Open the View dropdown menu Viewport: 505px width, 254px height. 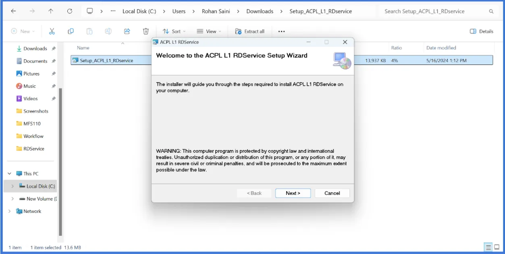(x=209, y=31)
